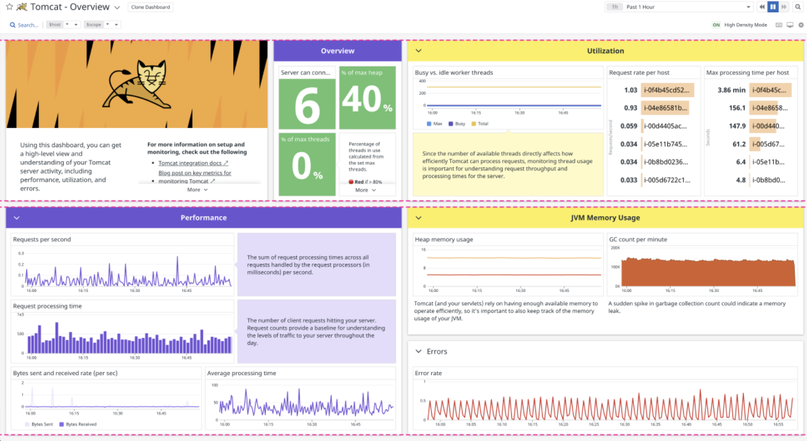Toggle the Busy series in thread legend
This screenshot has height=441, width=807.
(457, 124)
